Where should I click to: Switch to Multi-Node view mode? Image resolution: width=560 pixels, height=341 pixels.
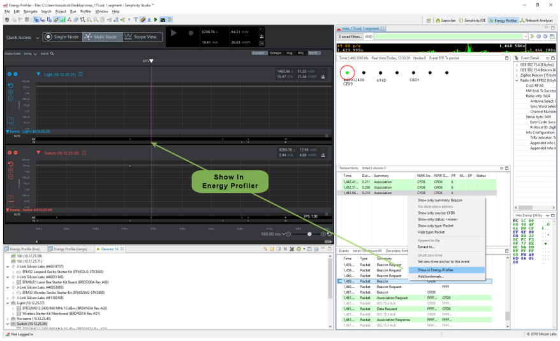(x=103, y=37)
